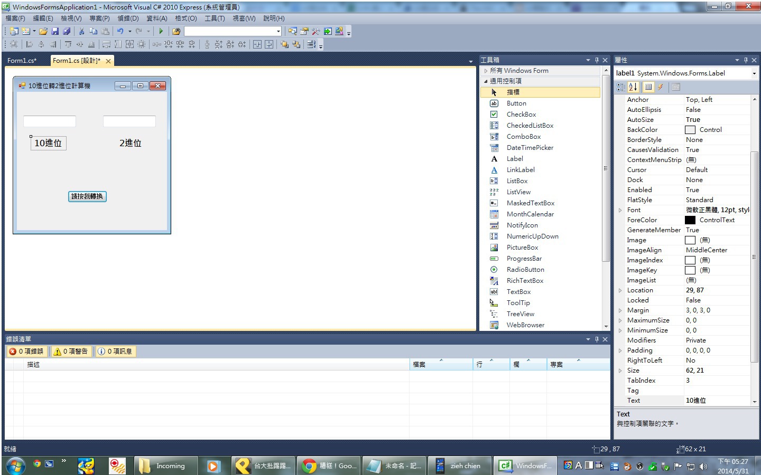This screenshot has height=475, width=761.
Task: Click the Cut scissors icon
Action: (81, 32)
